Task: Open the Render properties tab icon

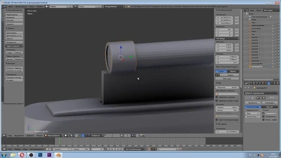Action: (x=251, y=83)
